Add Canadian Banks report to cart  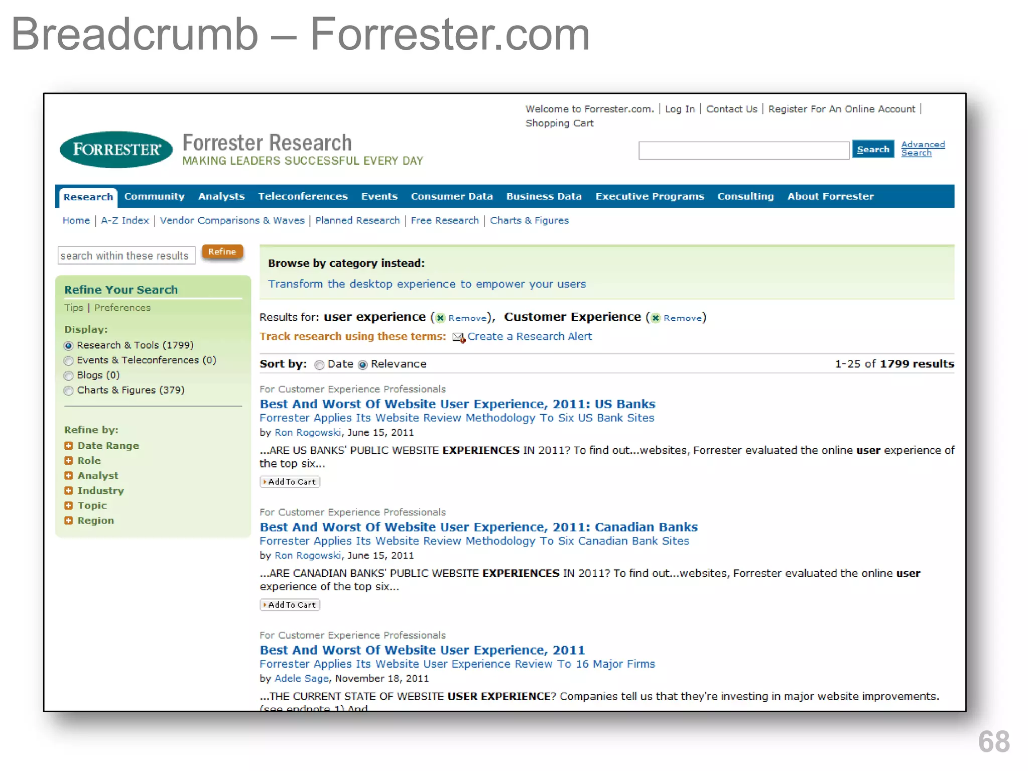tap(290, 605)
